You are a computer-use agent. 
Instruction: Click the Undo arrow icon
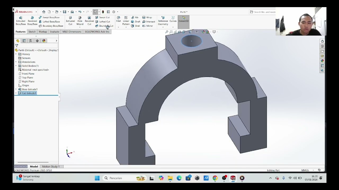coord(79,12)
